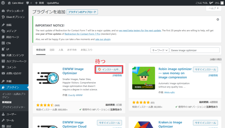Open インストール済みプラグイン submenu item
This screenshot has height=128, width=225.
pos(13,95)
